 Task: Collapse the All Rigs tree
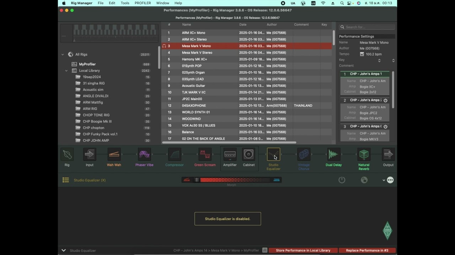(63, 55)
